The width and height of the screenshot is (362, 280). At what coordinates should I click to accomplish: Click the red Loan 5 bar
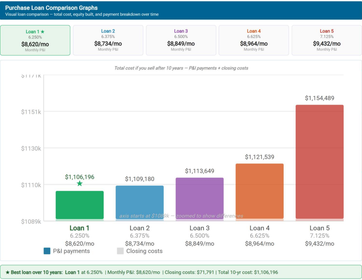tap(320, 162)
